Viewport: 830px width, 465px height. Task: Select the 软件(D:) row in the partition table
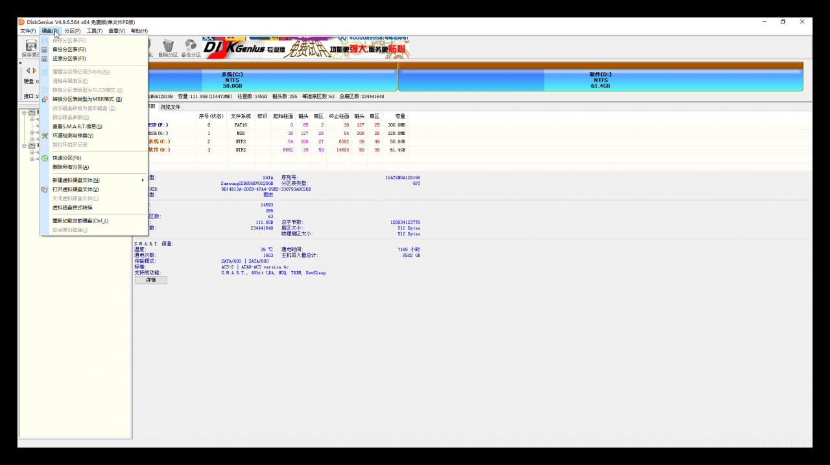(x=278, y=150)
